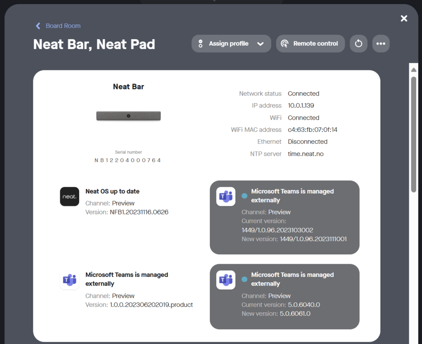
Task: Click the Neat Bar device image
Action: pos(129,116)
